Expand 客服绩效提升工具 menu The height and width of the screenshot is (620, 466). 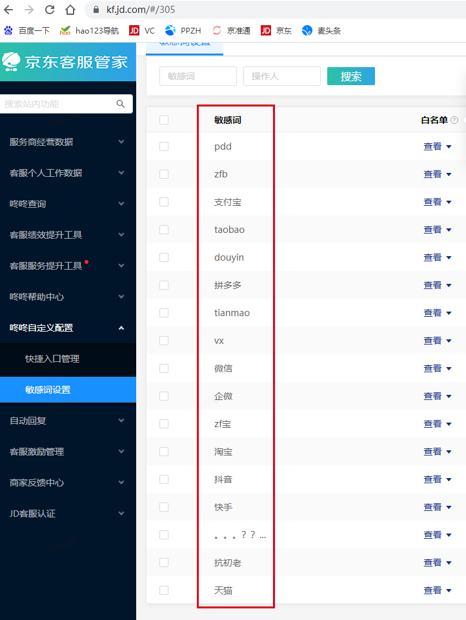67,234
